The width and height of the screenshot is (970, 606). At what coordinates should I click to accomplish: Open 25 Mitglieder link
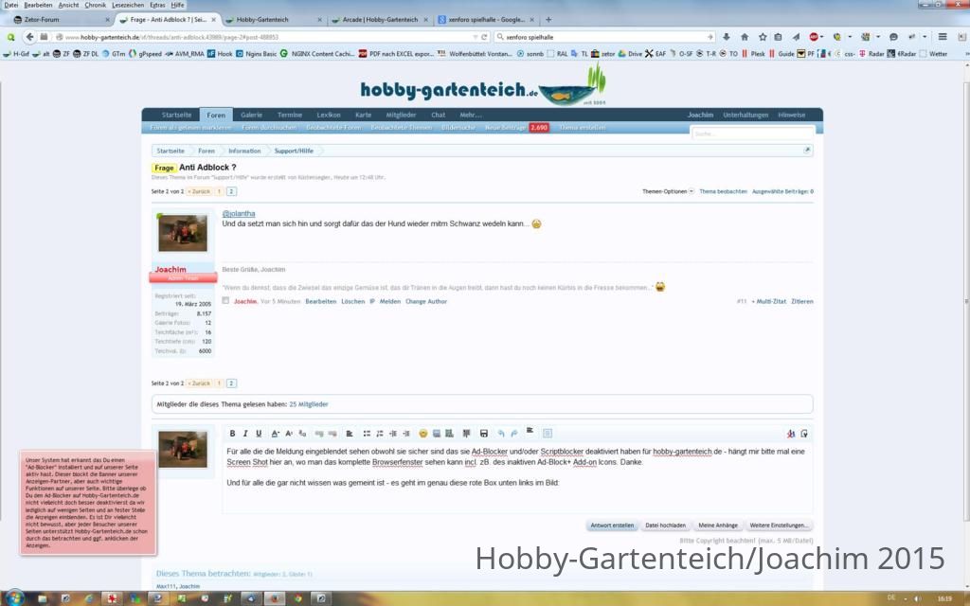[x=308, y=404]
